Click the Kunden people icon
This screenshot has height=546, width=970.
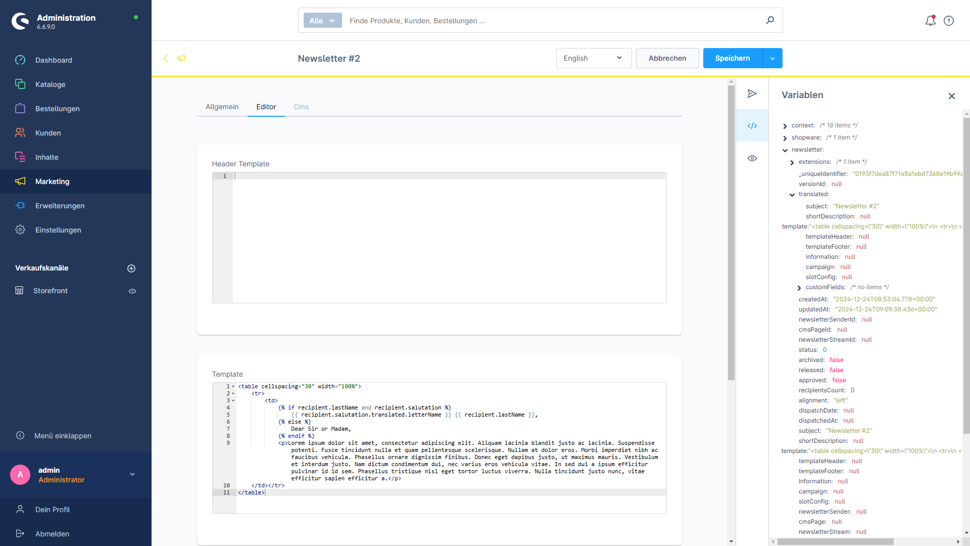point(20,133)
